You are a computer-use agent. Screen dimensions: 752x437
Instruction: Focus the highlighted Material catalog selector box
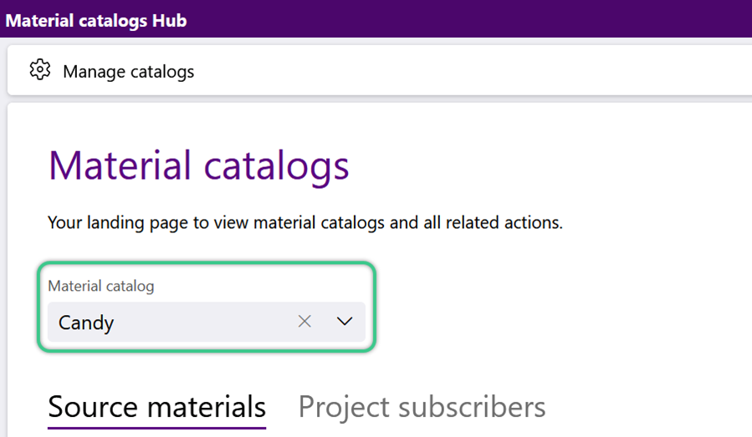click(207, 307)
